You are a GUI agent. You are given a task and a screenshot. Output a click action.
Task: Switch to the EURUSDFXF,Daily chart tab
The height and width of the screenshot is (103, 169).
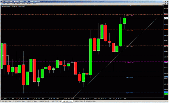(20, 101)
